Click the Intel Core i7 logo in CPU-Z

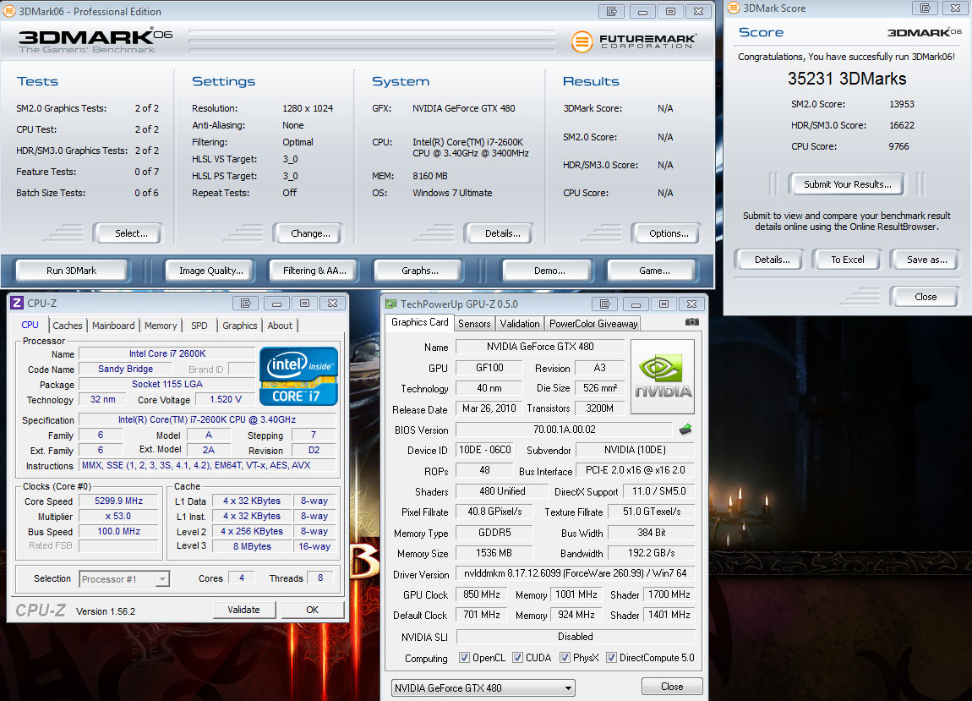pos(299,376)
